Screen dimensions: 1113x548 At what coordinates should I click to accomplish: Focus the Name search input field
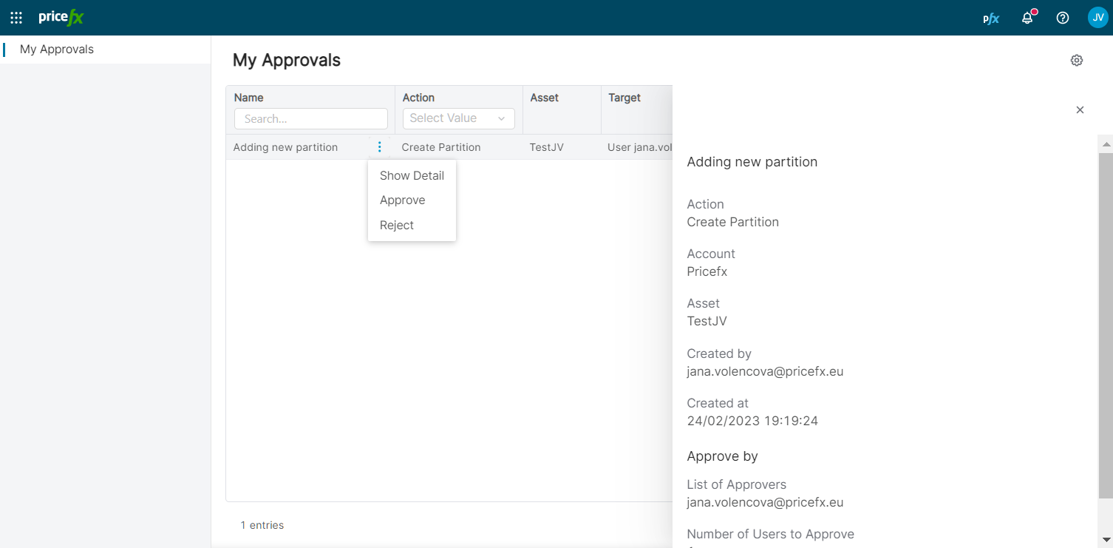point(310,119)
